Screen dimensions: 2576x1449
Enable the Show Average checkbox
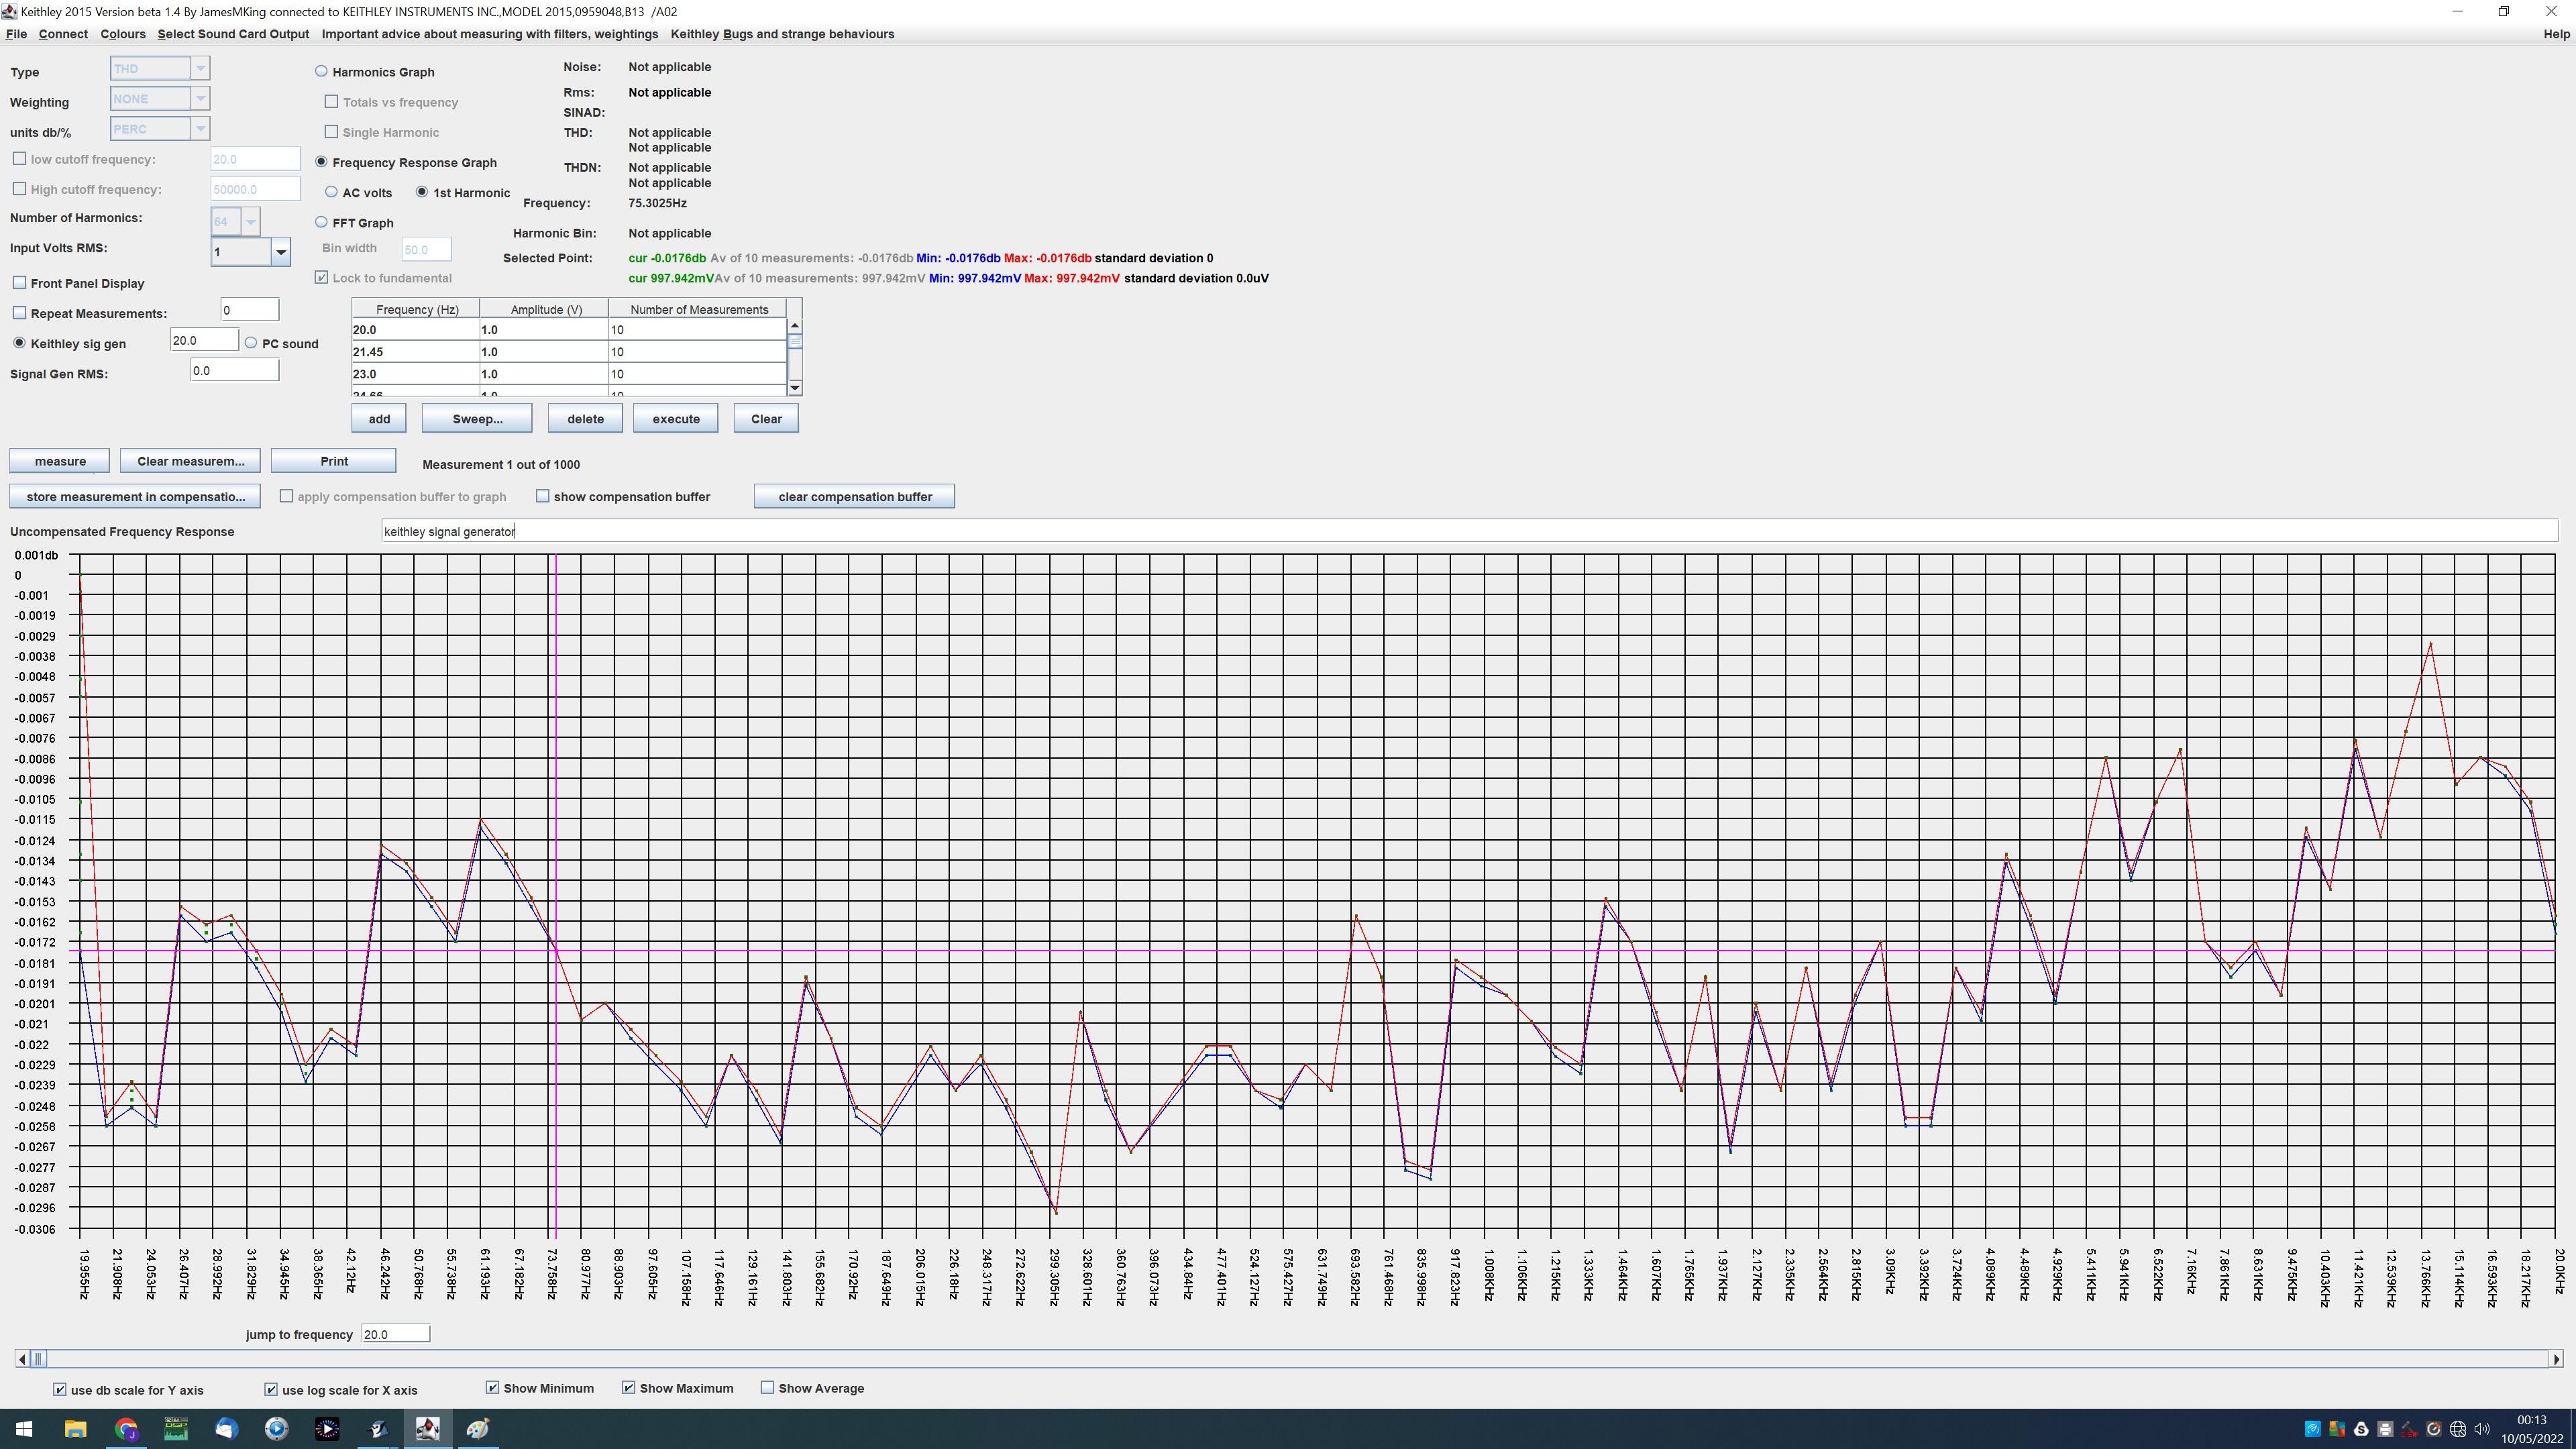[x=767, y=1388]
